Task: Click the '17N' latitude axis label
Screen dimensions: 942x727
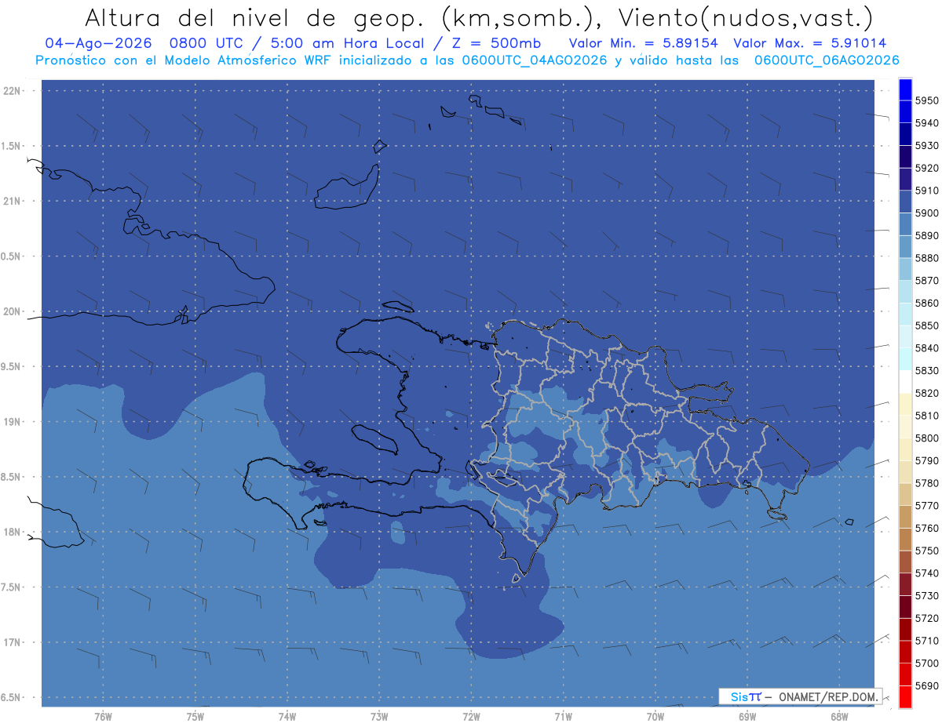Action: click(11, 642)
